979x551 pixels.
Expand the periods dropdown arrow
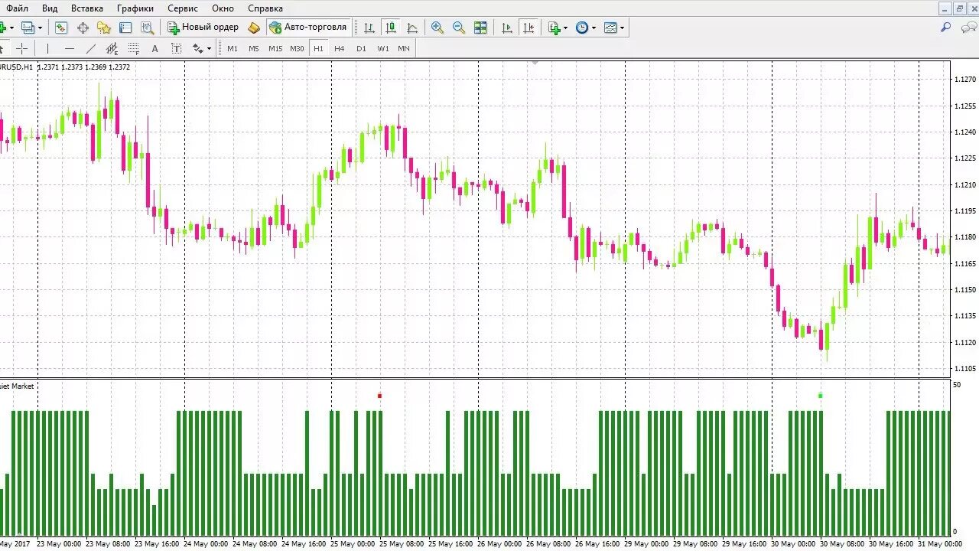594,28
